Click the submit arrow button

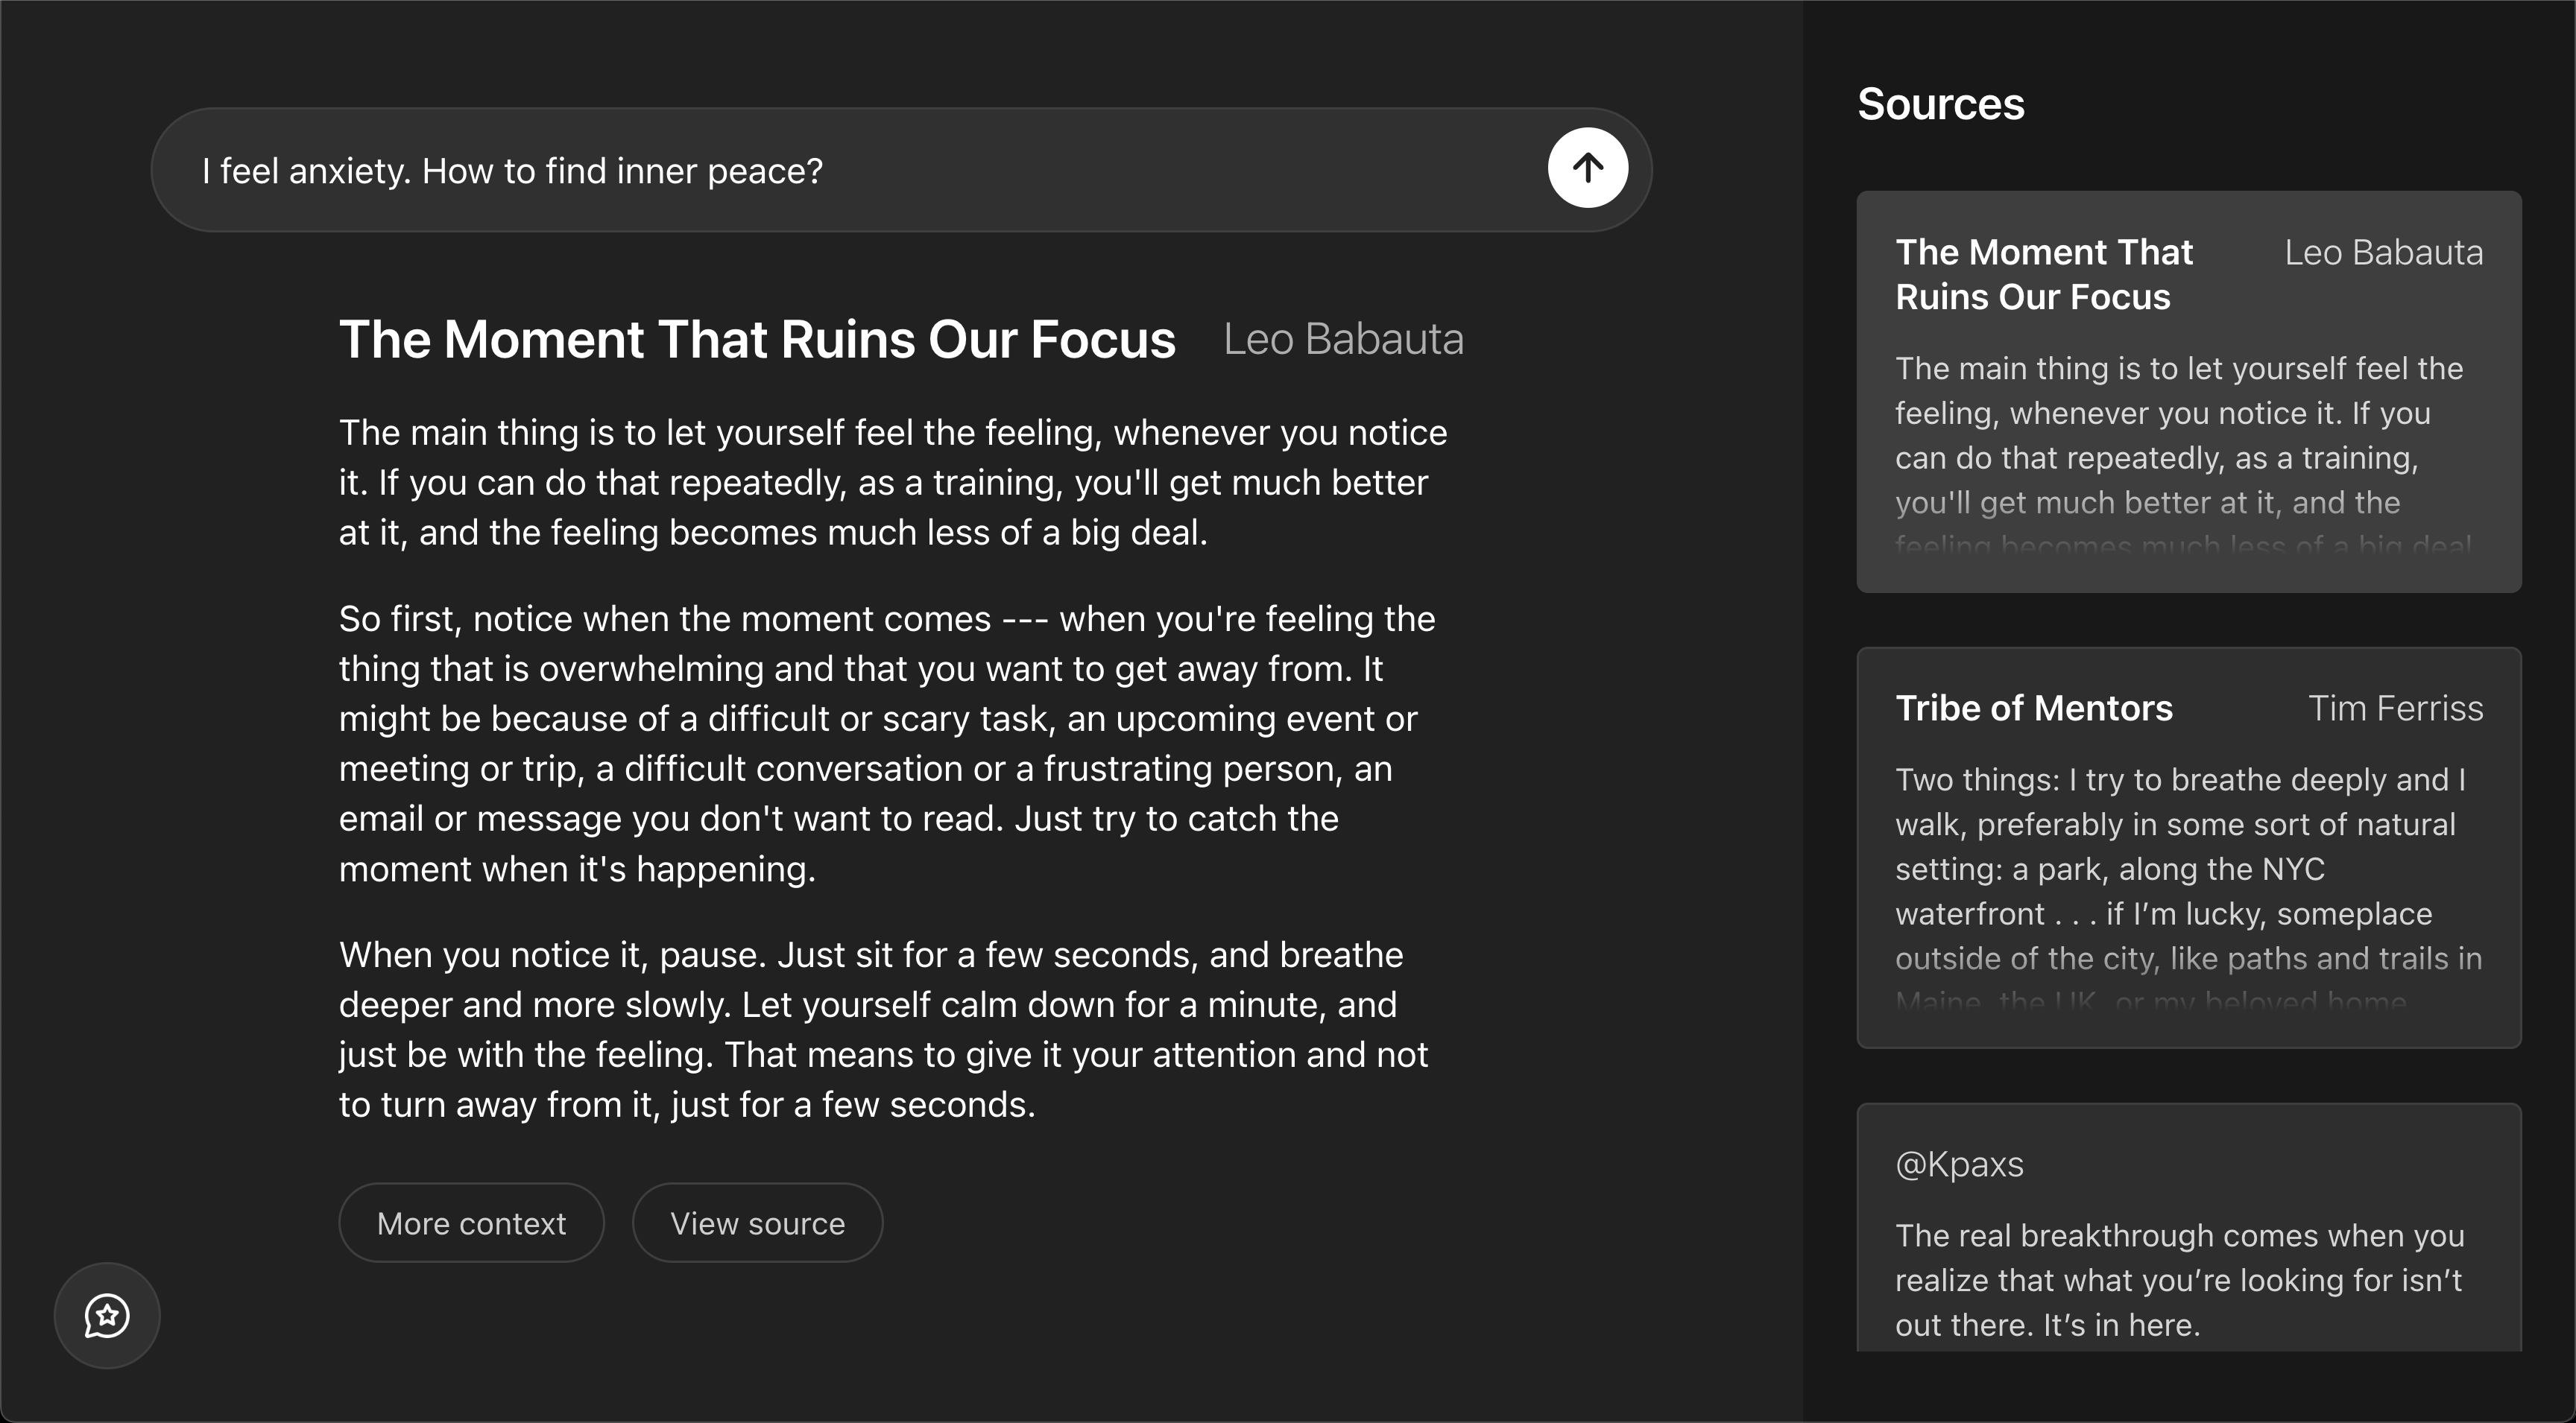(1587, 168)
